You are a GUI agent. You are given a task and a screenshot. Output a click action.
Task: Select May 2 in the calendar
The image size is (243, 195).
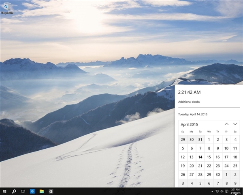coord(235,174)
